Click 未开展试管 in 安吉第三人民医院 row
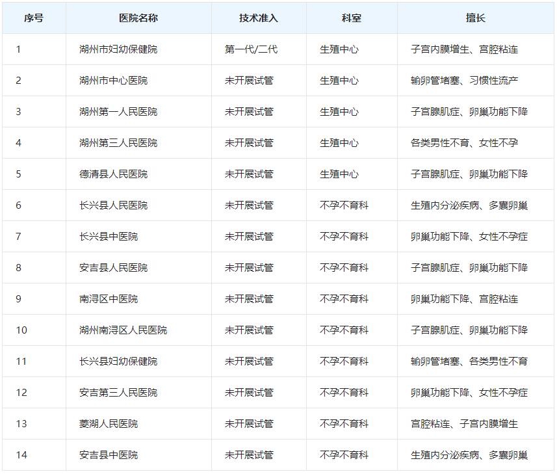Screen dimensions: 557x474 click(x=249, y=393)
